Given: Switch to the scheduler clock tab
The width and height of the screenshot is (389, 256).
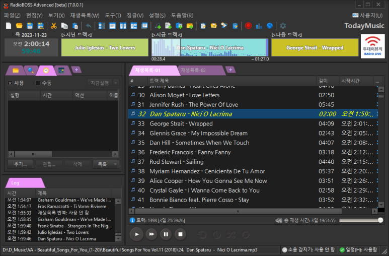Looking at the screenshot, I should [x=46, y=71].
